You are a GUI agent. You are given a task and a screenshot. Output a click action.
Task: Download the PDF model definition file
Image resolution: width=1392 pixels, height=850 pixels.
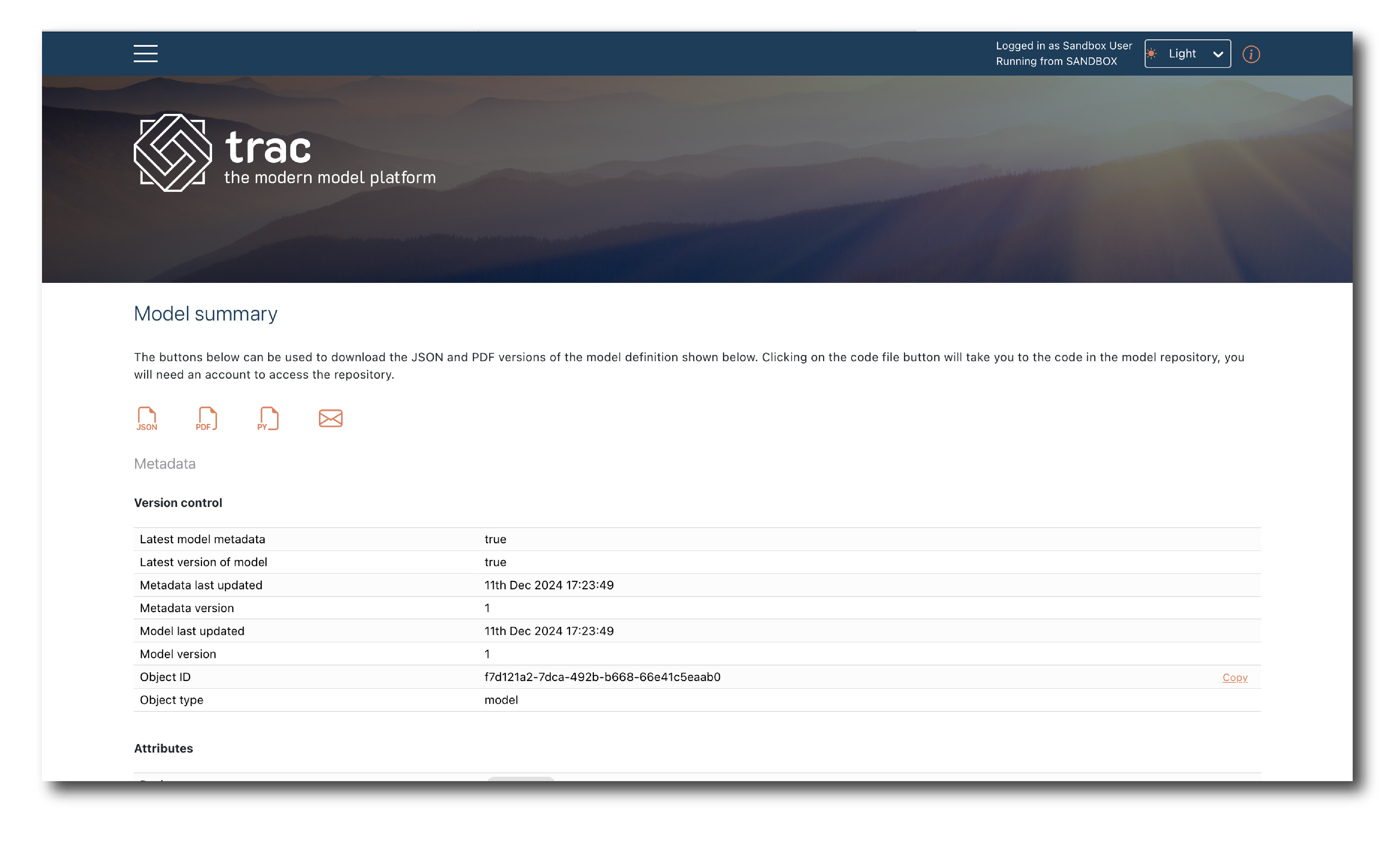pyautogui.click(x=206, y=419)
